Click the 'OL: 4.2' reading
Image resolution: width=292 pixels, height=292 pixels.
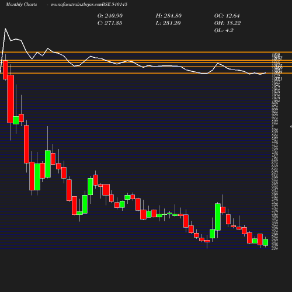(x=224, y=30)
